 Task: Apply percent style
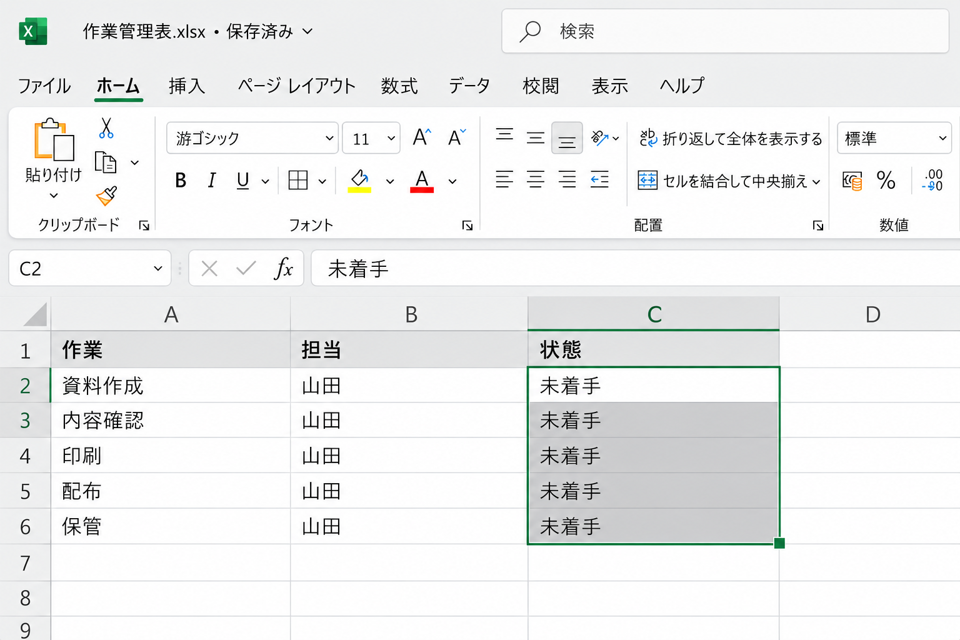pyautogui.click(x=886, y=181)
